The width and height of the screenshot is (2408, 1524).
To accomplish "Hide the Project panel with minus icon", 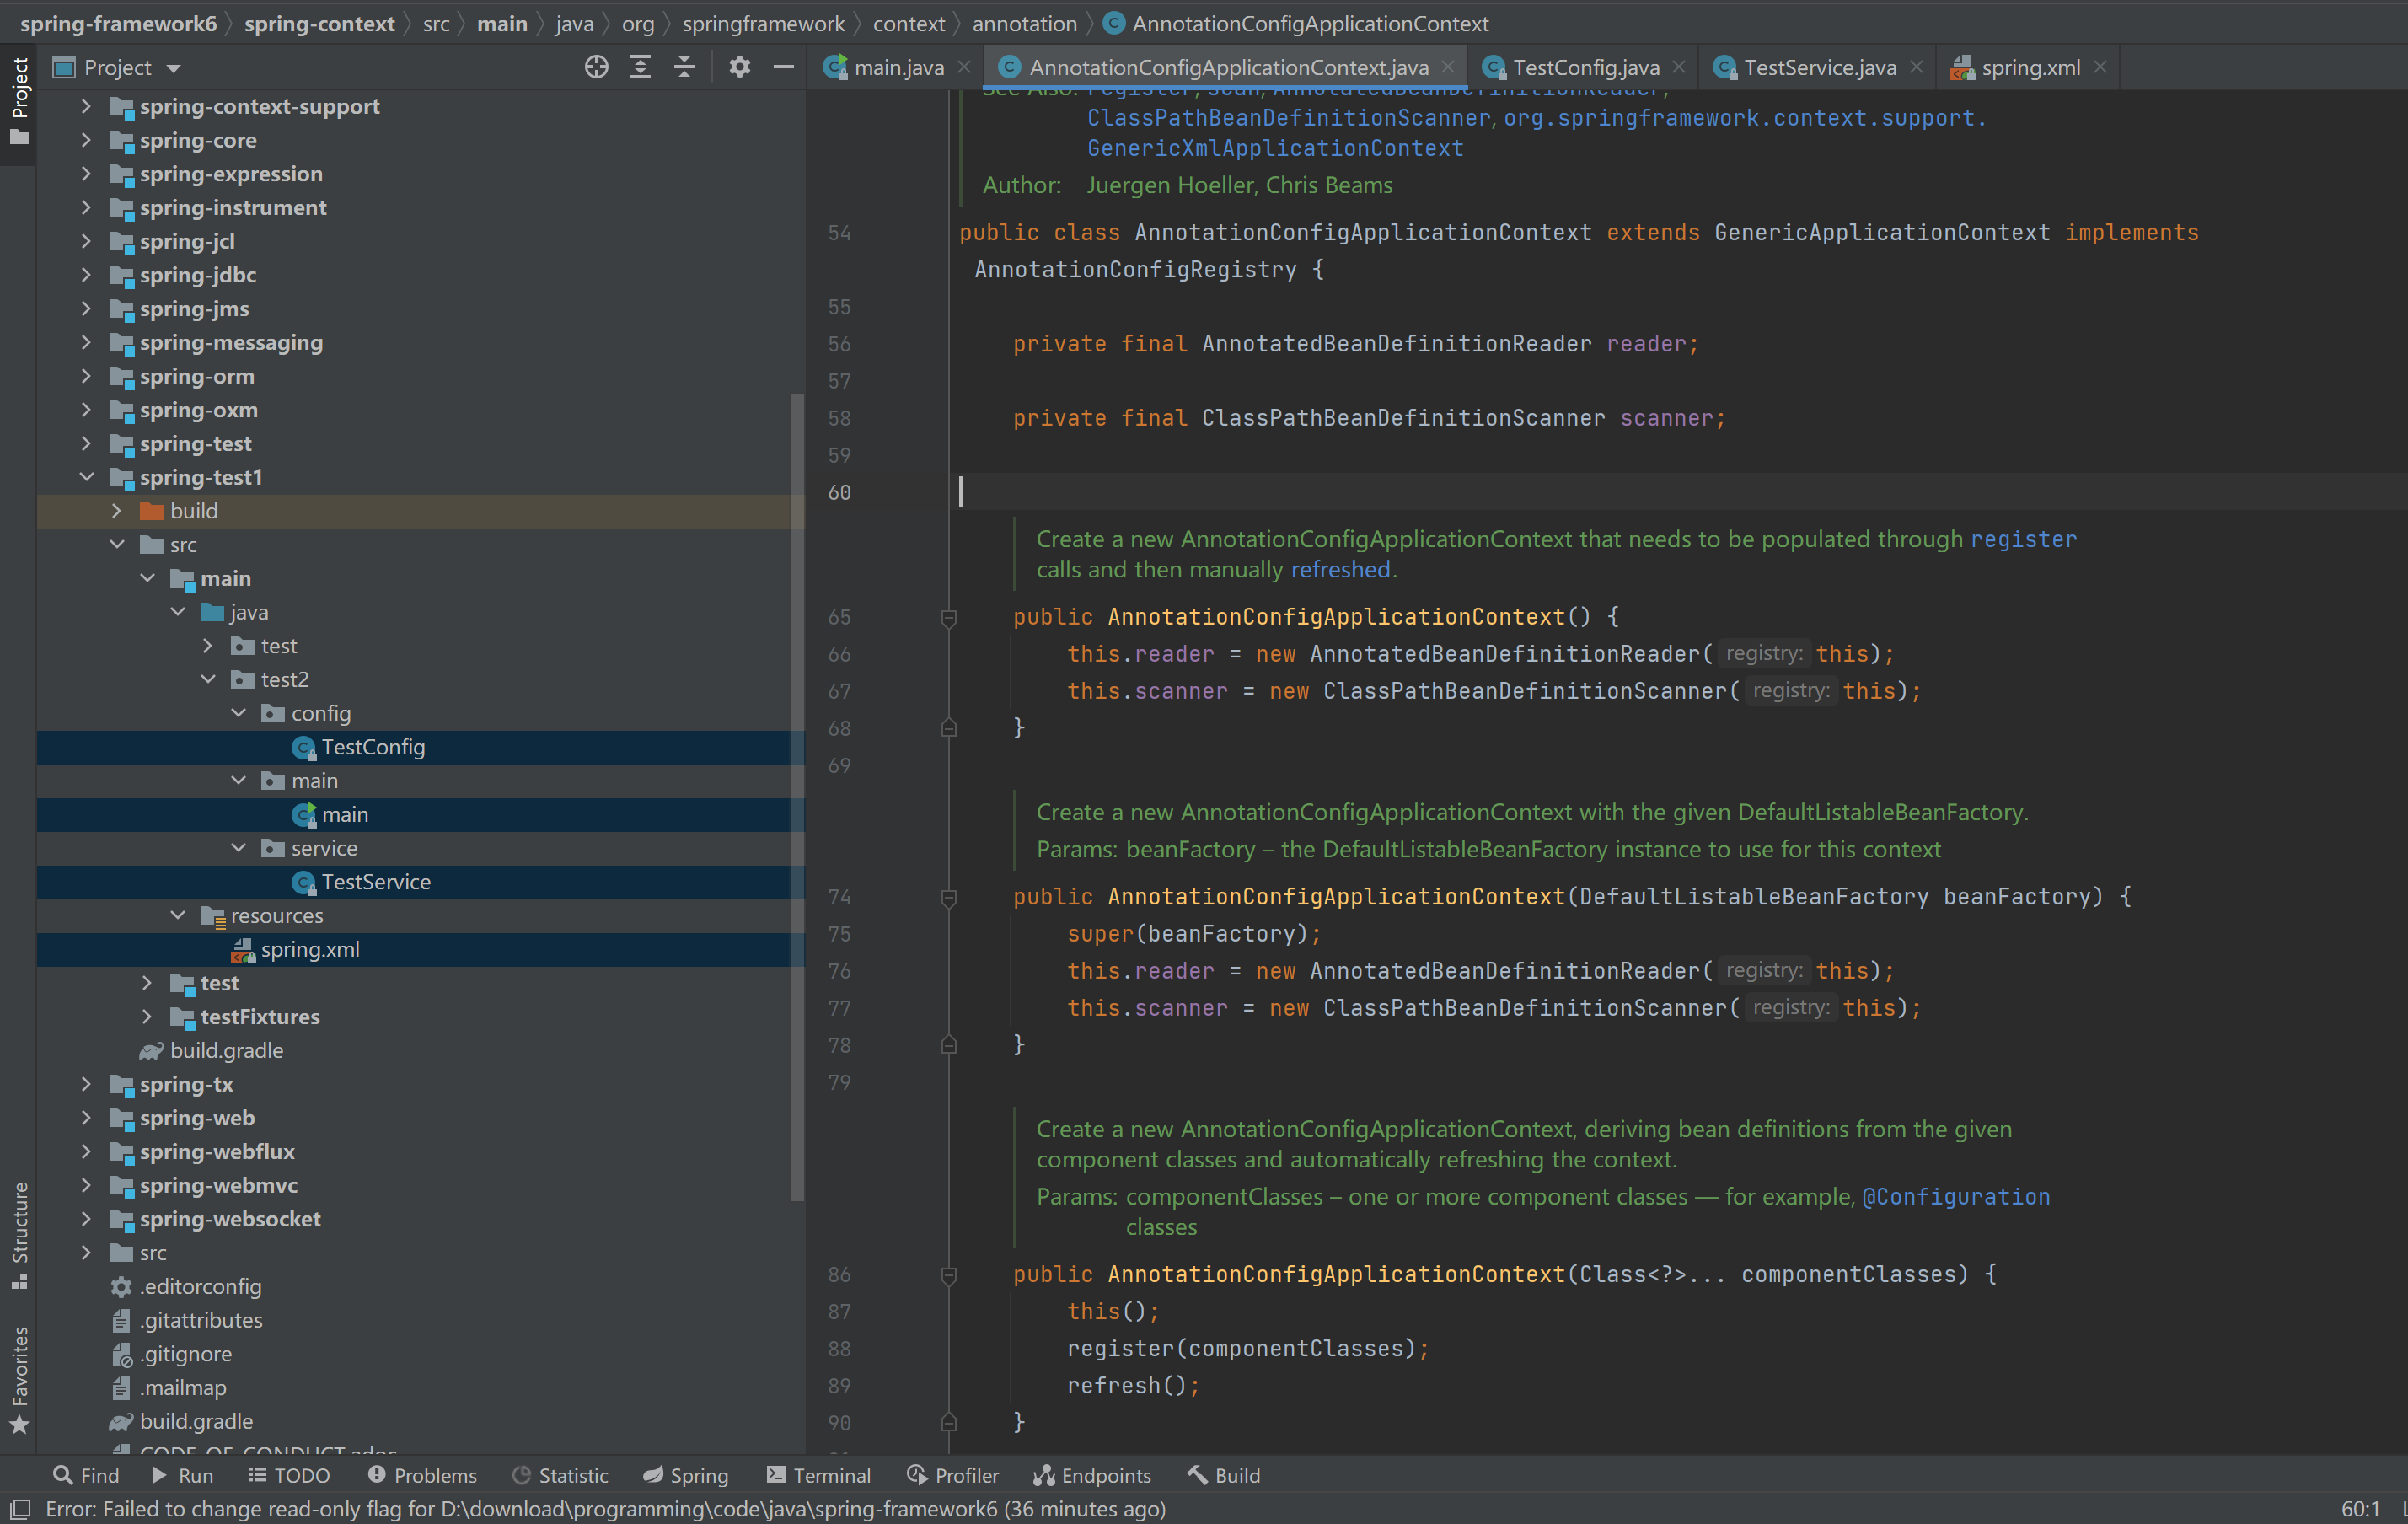I will pos(783,67).
